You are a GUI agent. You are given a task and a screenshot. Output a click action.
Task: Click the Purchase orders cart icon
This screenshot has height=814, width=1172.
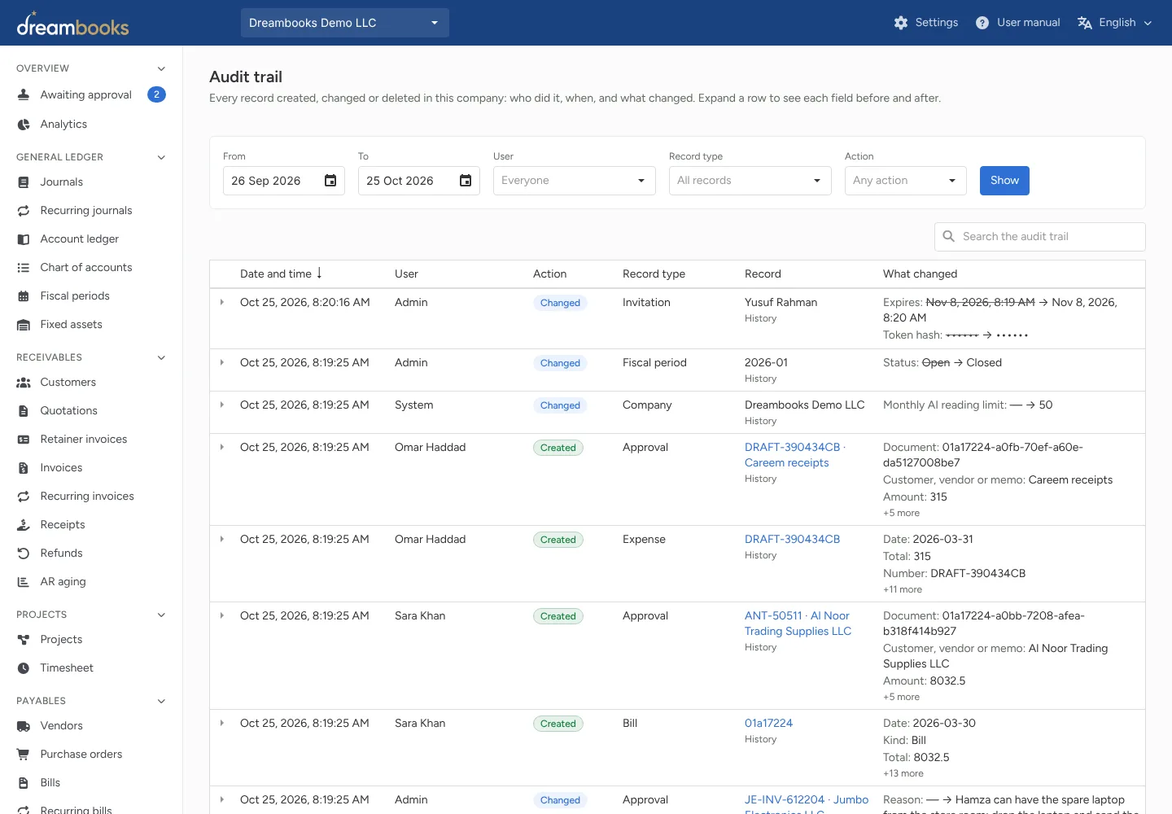click(24, 755)
